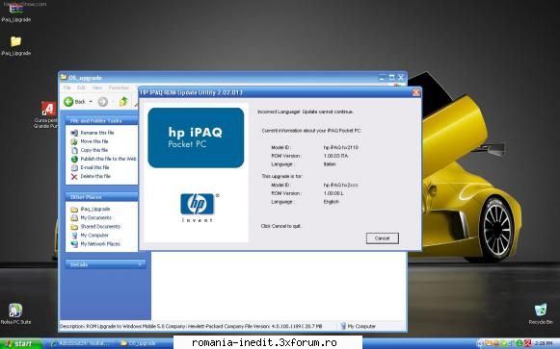Collapse the File and Folder Tasks panel header
The image size is (560, 349).
coord(101,121)
